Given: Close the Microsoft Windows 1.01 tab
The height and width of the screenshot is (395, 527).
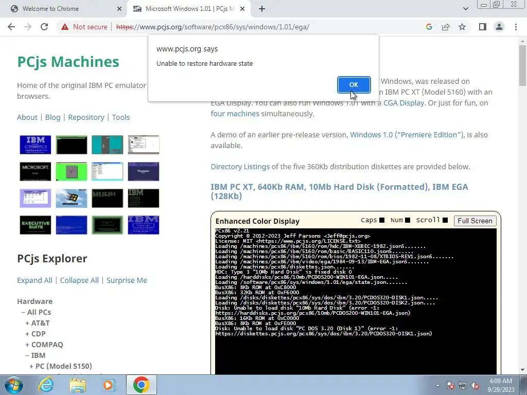Looking at the screenshot, I should [242, 9].
